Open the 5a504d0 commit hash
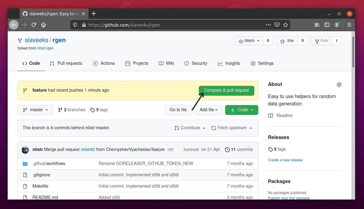Image resolution: width=364 pixels, height=209 pixels. (x=191, y=150)
